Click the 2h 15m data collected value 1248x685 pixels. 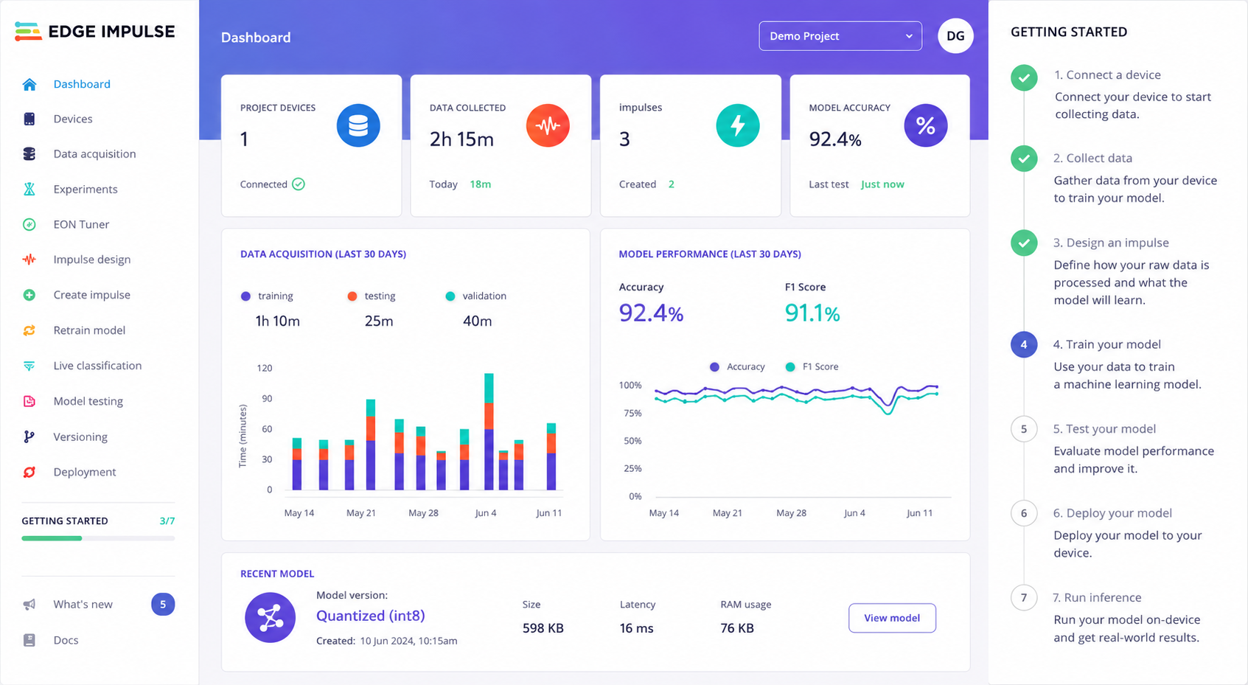tap(461, 139)
